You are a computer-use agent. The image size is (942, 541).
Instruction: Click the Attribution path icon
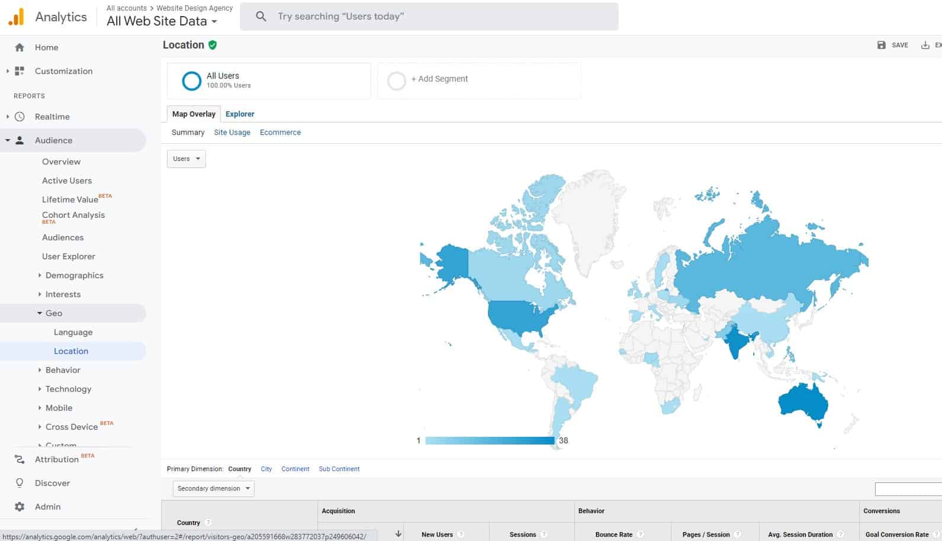coord(20,459)
